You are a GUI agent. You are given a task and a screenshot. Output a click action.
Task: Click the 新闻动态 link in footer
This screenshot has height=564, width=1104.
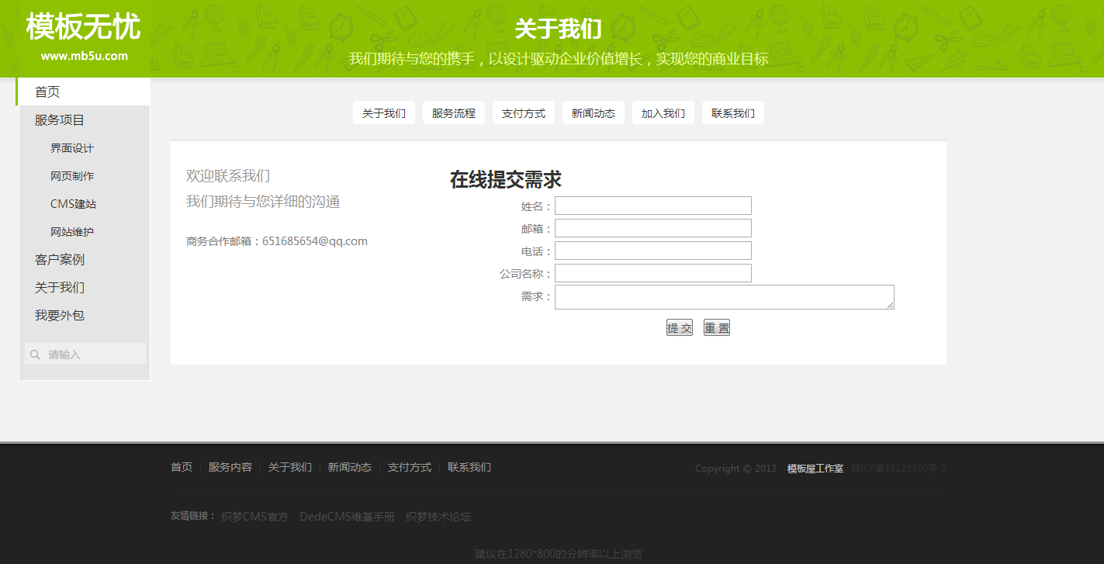[349, 468]
